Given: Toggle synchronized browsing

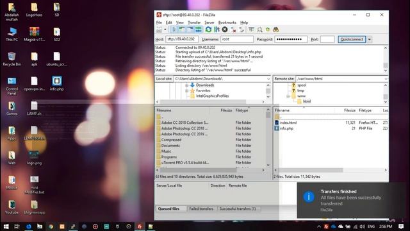Looking at the screenshot, I should tap(268, 30).
